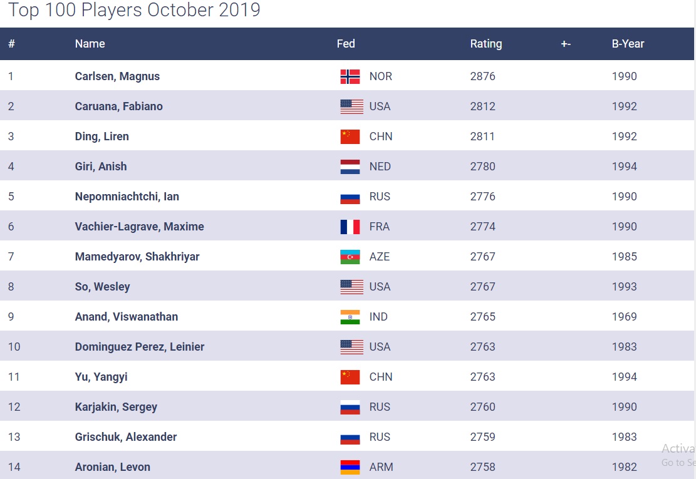Viewport: 696px width, 479px height.
Task: Click the Name column header
Action: coord(90,44)
